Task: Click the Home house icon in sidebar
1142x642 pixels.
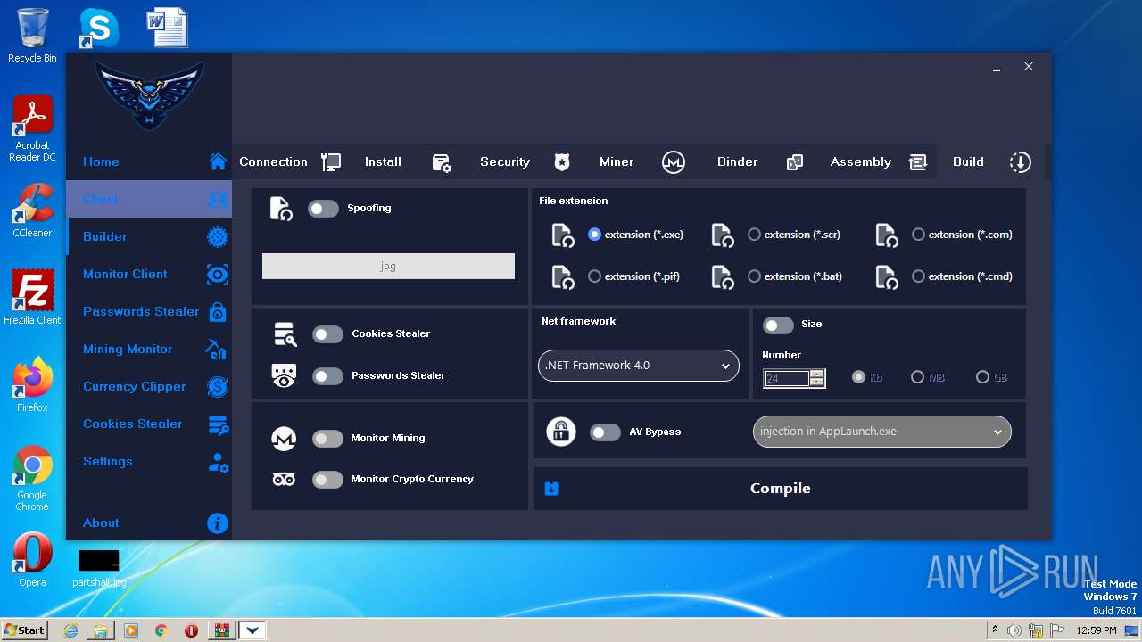Action: point(218,161)
